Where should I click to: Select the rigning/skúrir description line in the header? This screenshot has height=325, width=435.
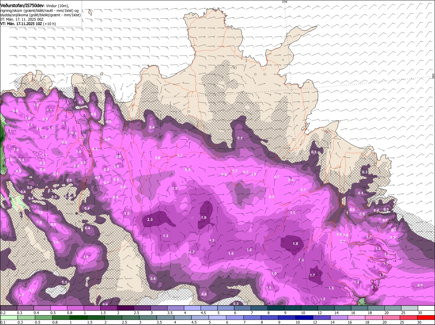click(x=39, y=11)
